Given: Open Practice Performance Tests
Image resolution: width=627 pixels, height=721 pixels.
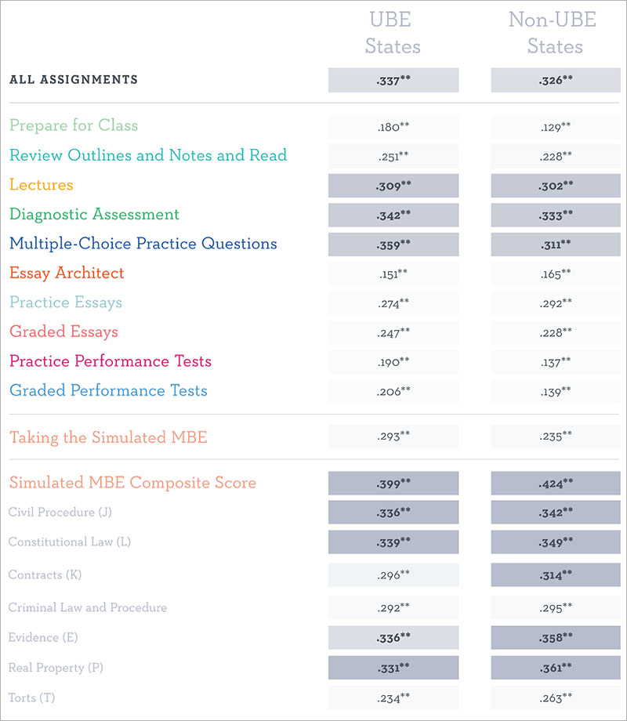Looking at the screenshot, I should point(111,361).
